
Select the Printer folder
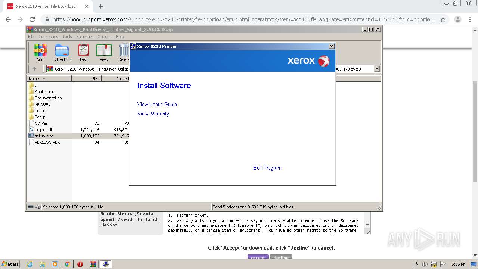(x=41, y=111)
